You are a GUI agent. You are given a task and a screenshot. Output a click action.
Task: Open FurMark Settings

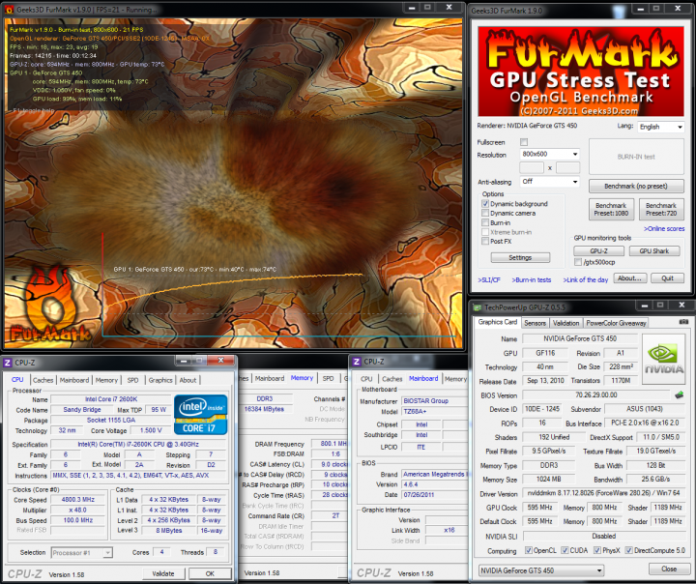click(520, 257)
